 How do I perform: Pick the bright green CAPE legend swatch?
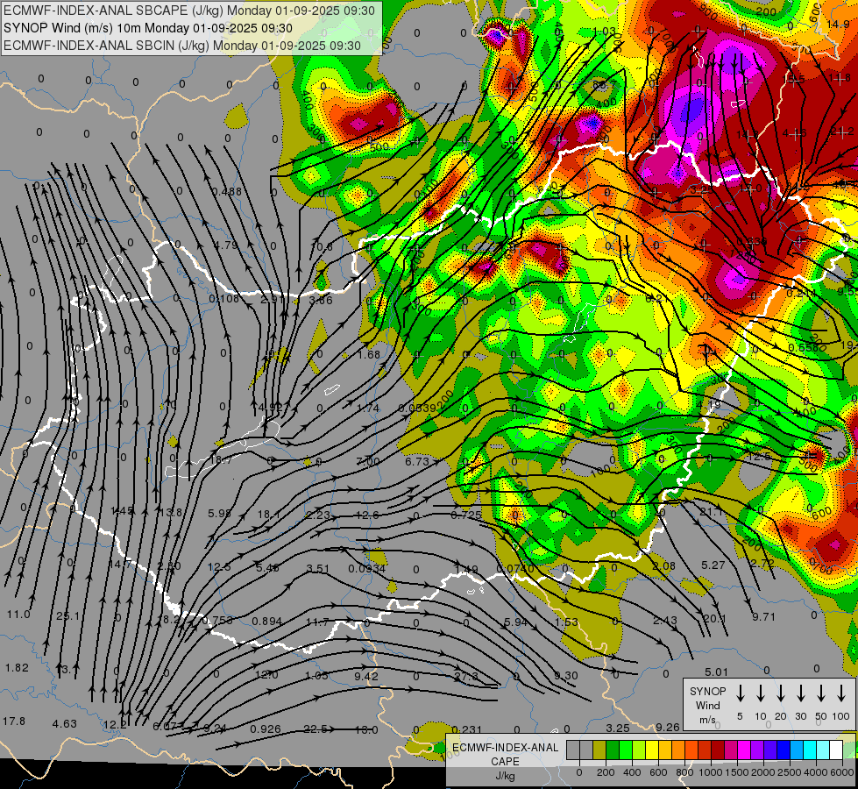(626, 750)
